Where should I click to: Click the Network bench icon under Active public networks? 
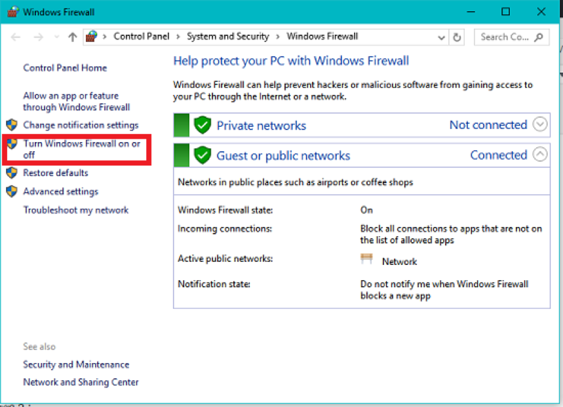pos(366,258)
